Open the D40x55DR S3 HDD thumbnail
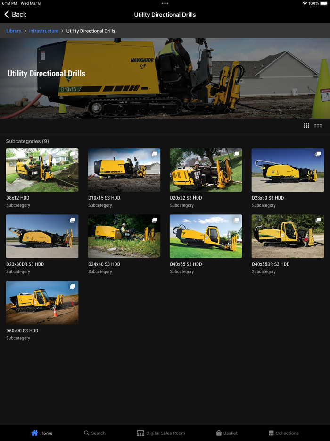 (288, 236)
